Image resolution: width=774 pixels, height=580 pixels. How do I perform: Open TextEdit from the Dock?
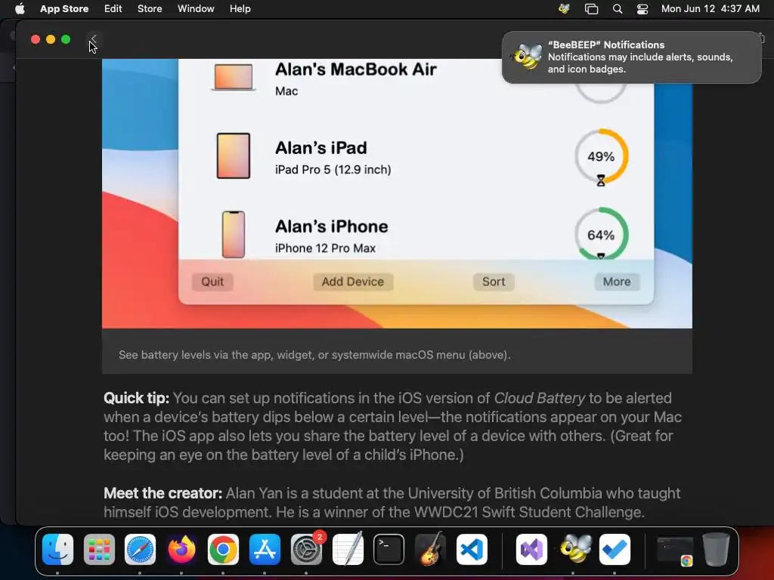click(x=348, y=549)
